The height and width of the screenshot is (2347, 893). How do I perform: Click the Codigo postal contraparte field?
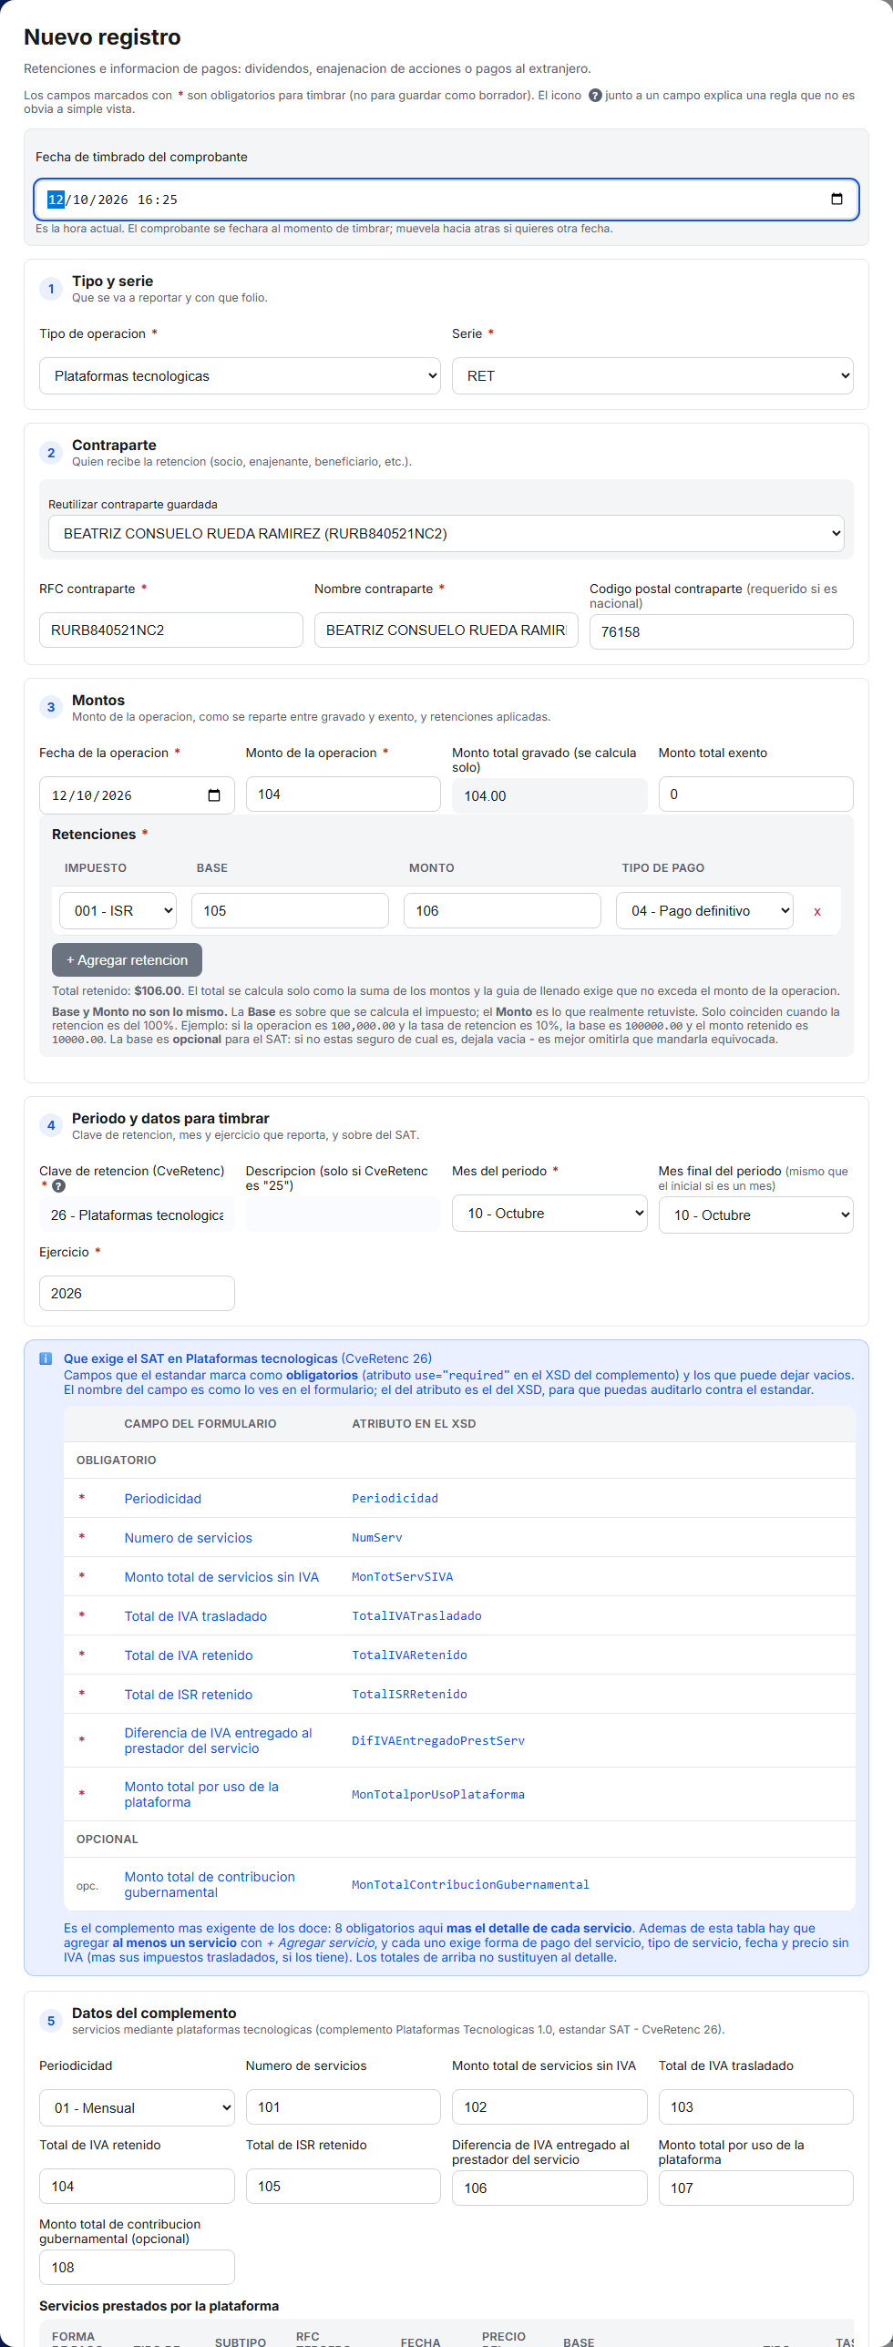point(722,632)
